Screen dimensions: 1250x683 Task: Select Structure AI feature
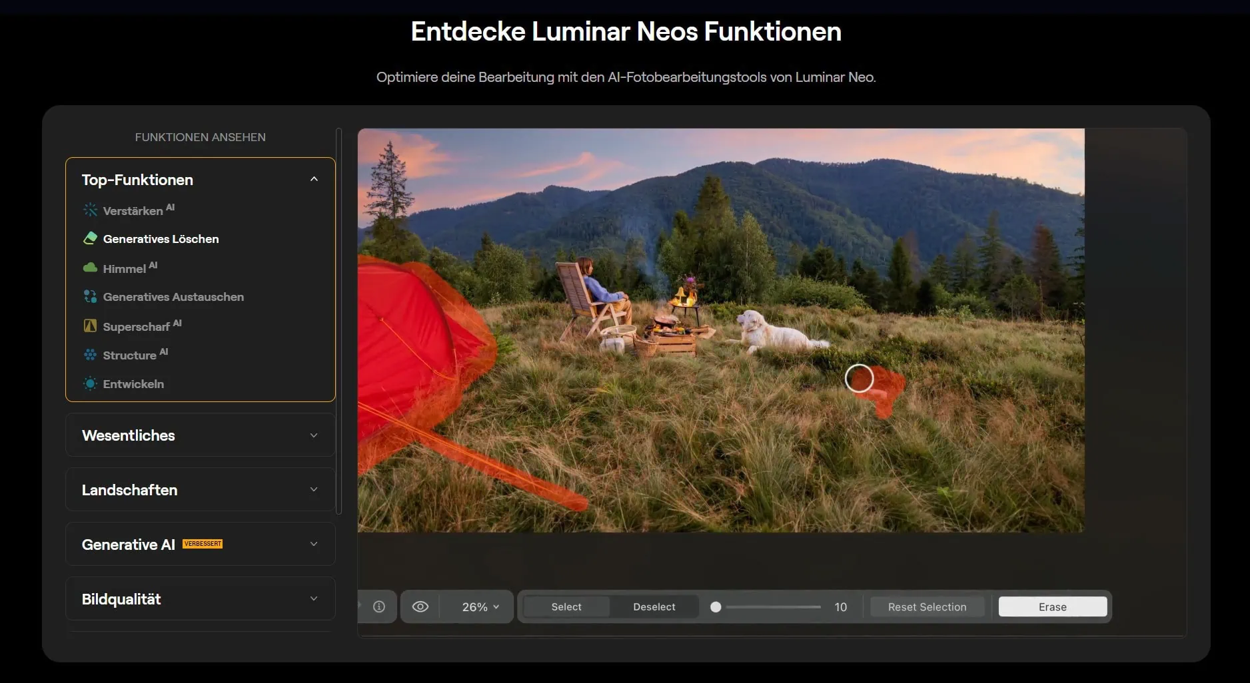click(135, 355)
